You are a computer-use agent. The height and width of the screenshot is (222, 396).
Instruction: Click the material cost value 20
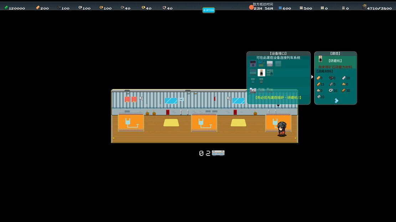click(x=348, y=78)
